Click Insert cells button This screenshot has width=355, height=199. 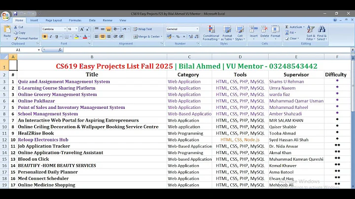[253, 32]
